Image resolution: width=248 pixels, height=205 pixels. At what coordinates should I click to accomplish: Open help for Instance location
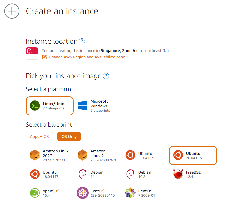click(82, 41)
